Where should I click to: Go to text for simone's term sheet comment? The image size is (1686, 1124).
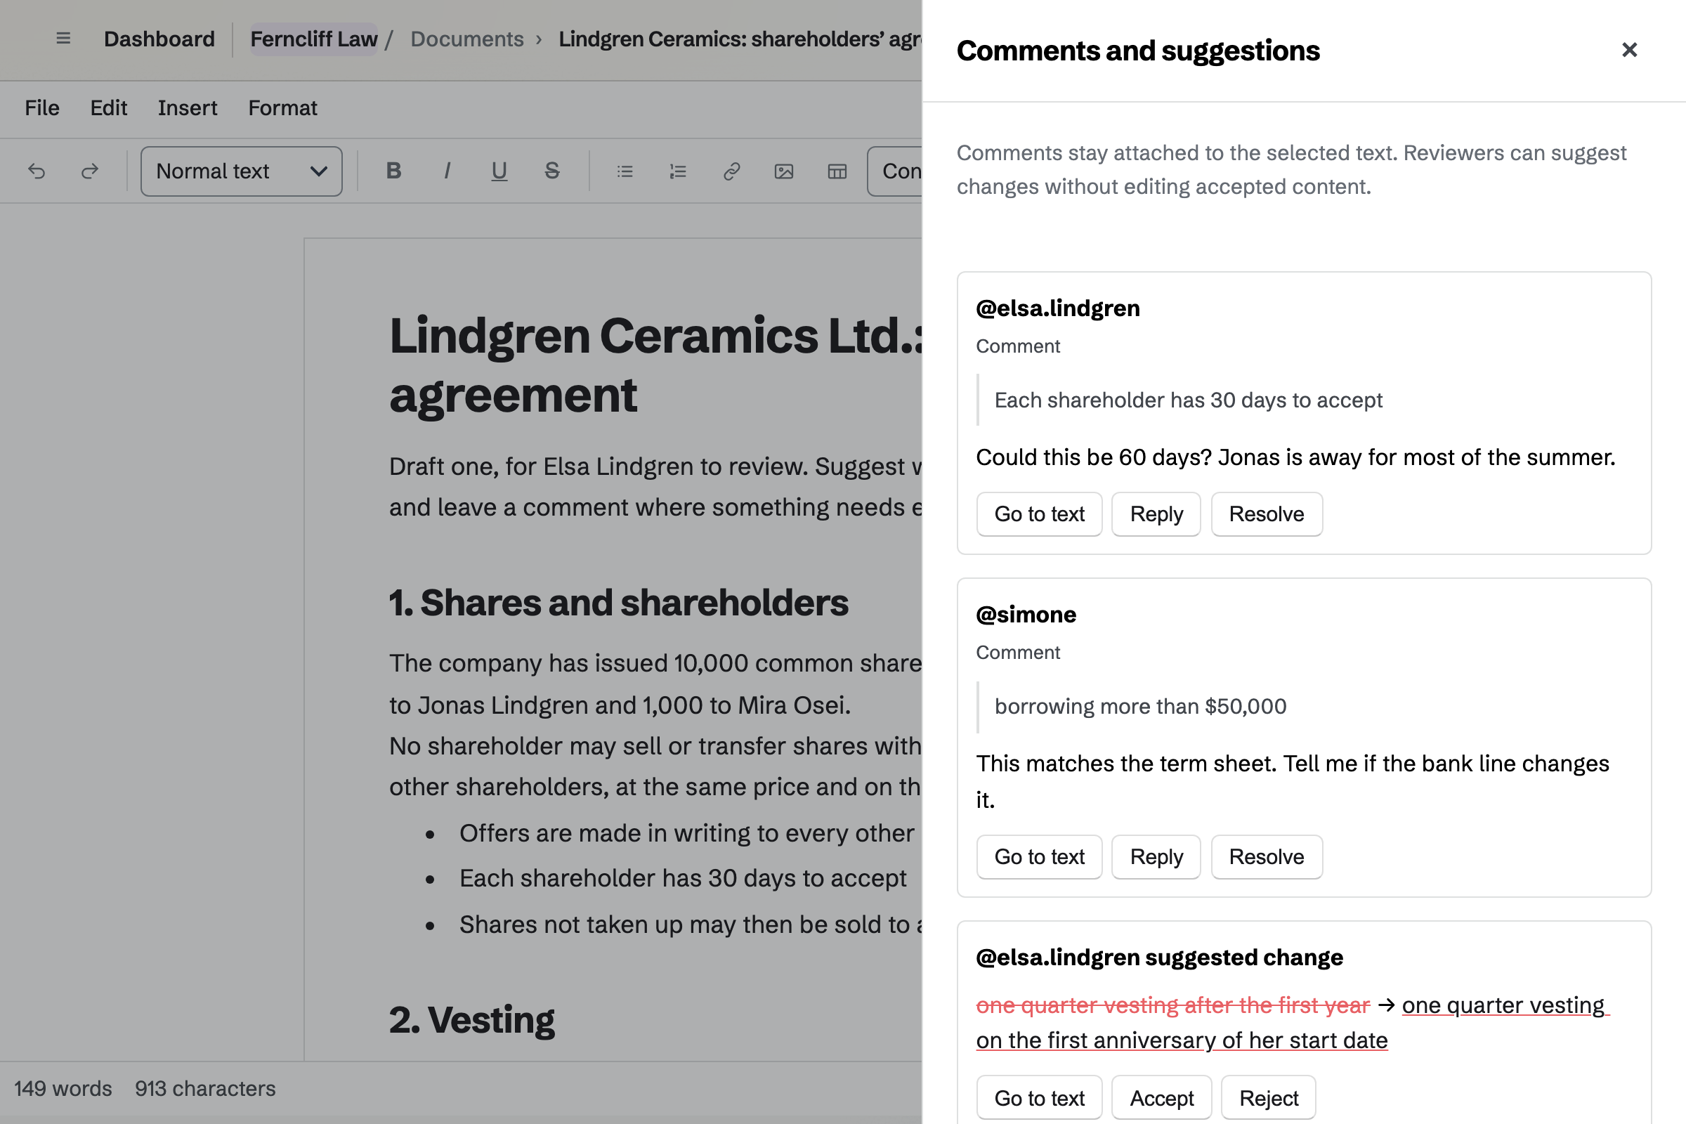click(1040, 856)
